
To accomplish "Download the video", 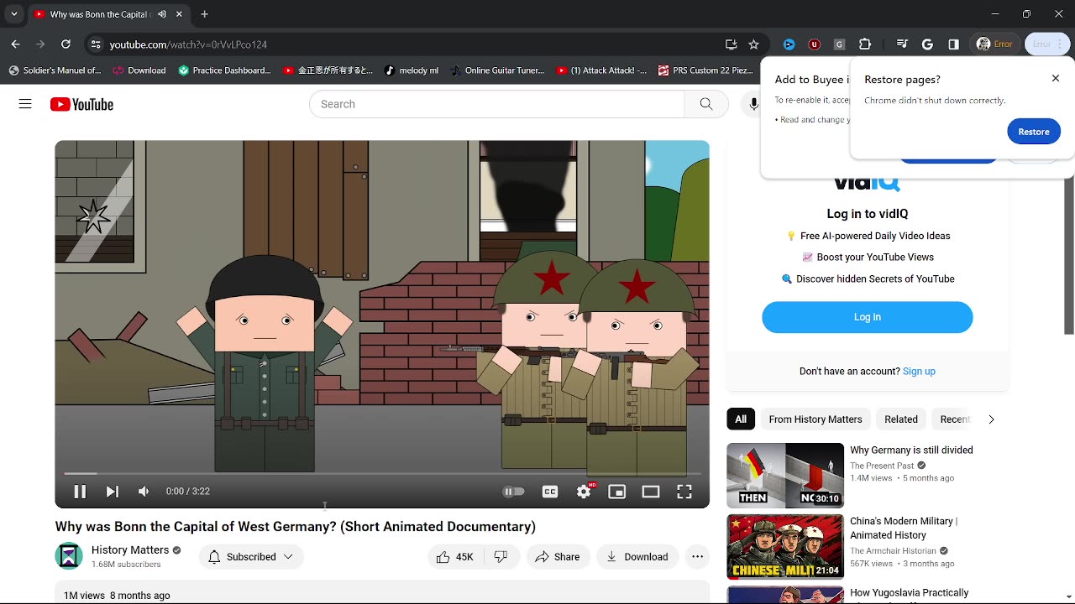I will (x=637, y=557).
